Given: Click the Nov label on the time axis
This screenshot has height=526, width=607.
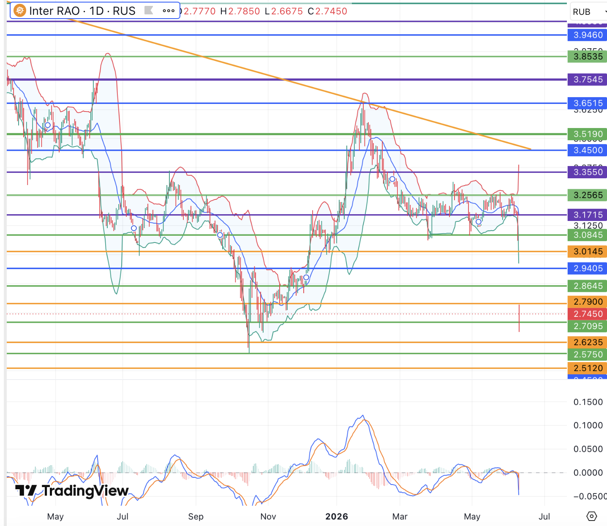Looking at the screenshot, I should tap(268, 517).
